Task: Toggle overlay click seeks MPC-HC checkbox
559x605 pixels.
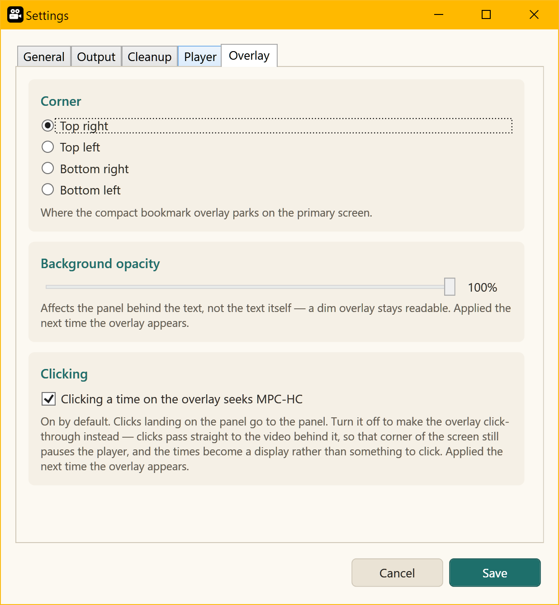Action: (172, 399)
